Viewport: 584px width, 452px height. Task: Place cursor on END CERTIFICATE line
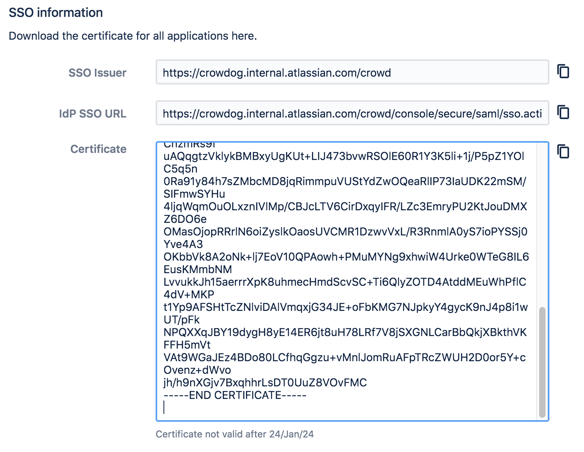(x=235, y=395)
